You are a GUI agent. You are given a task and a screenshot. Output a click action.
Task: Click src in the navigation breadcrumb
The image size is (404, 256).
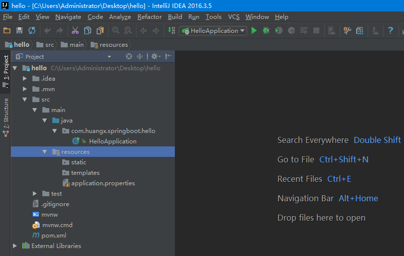tap(45, 45)
